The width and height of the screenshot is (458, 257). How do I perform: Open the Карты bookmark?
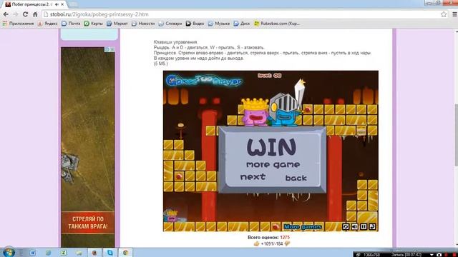click(x=94, y=24)
